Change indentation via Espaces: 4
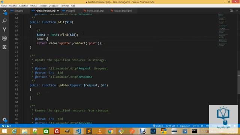The width and height of the screenshot is (240, 135). 185,126
